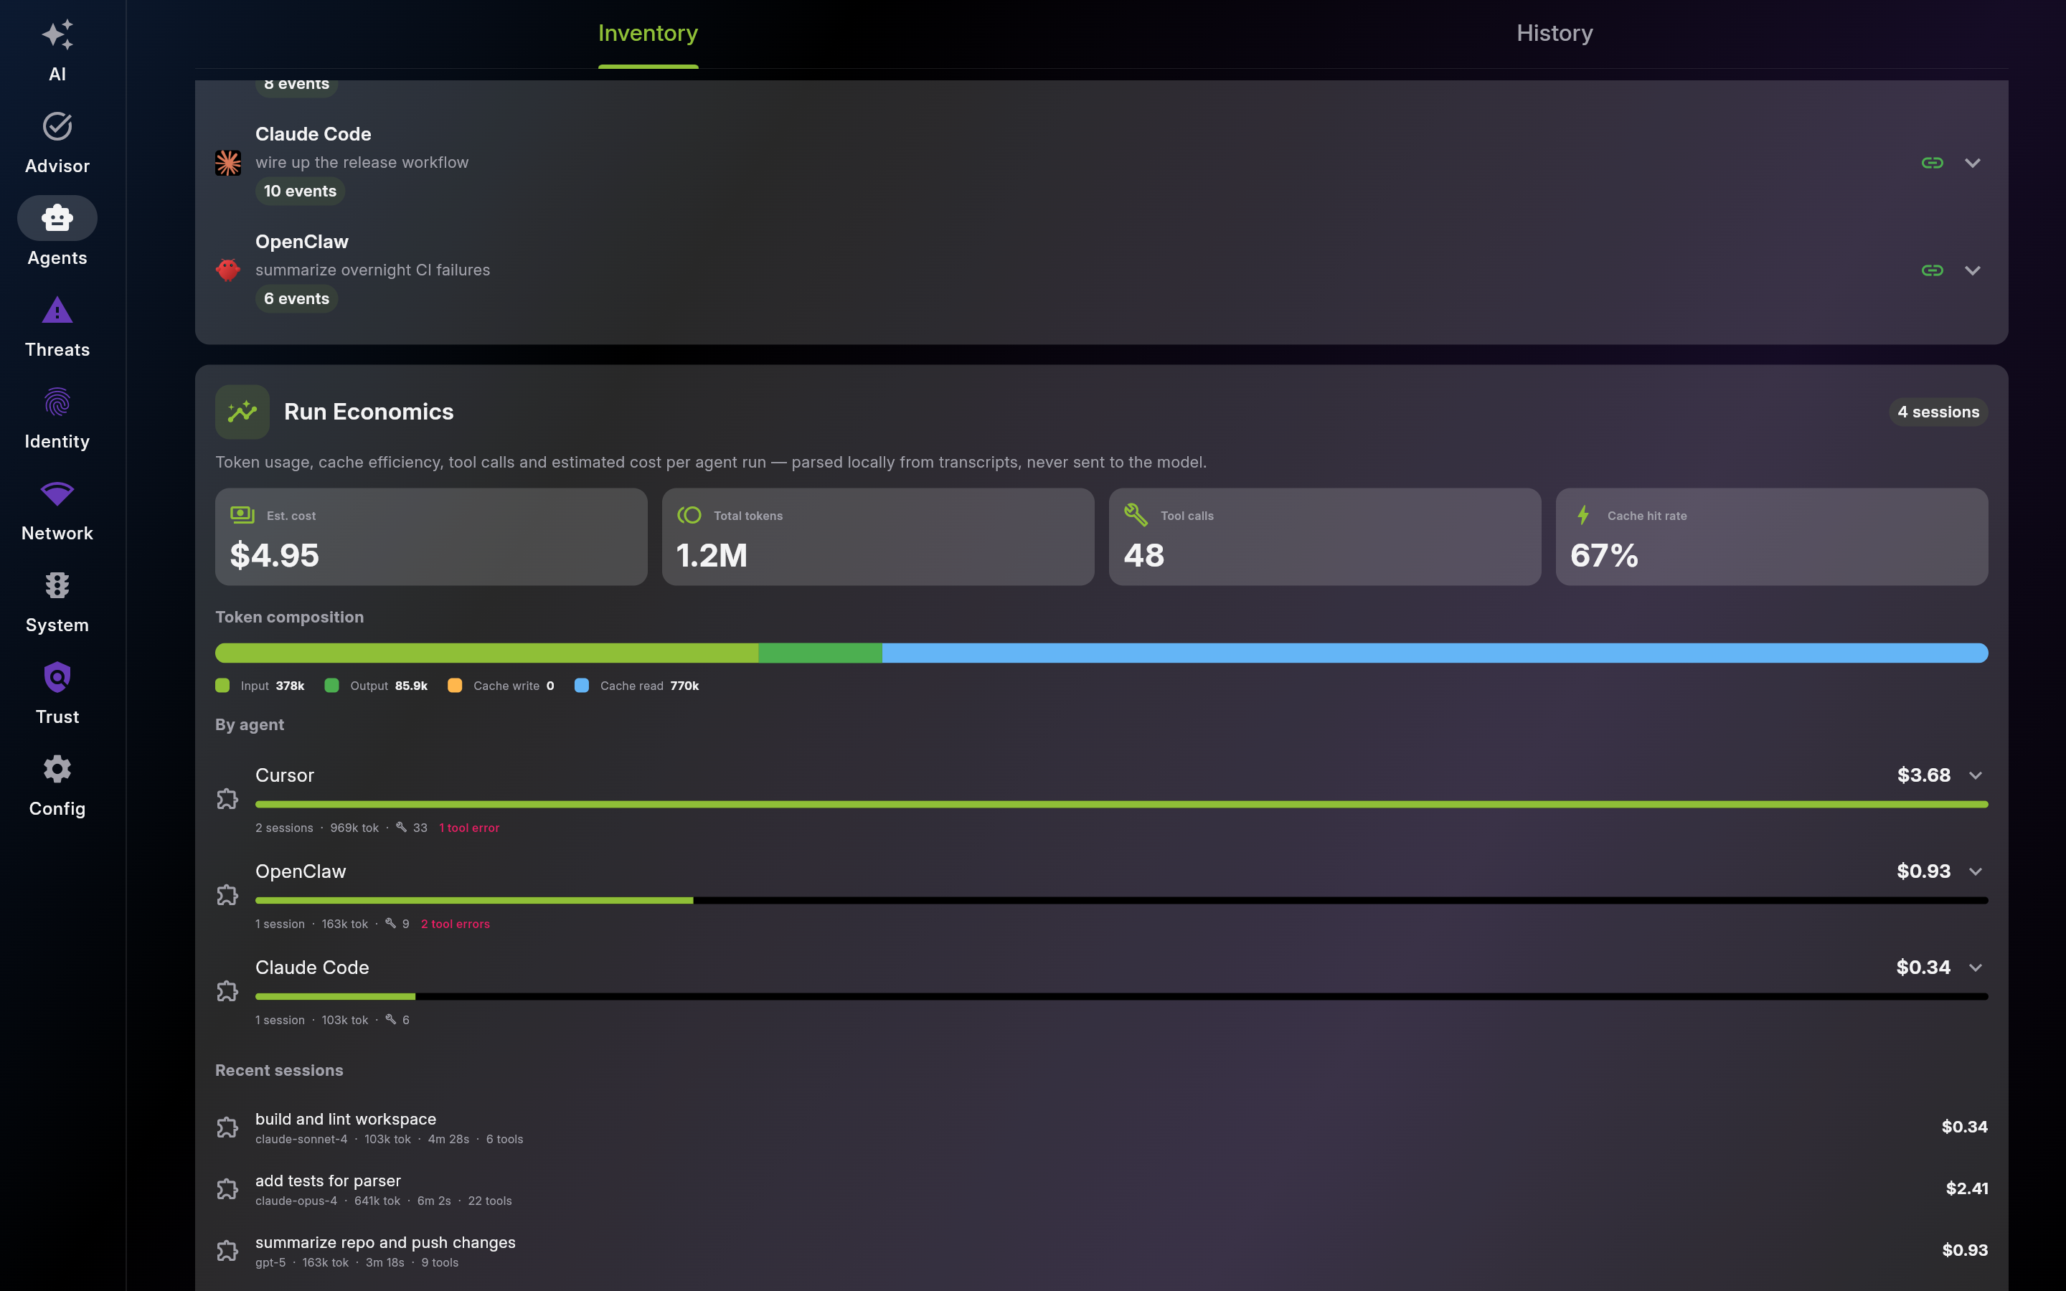Expand the OpenClaw CI failures entry
The height and width of the screenshot is (1291, 2066).
[1972, 270]
